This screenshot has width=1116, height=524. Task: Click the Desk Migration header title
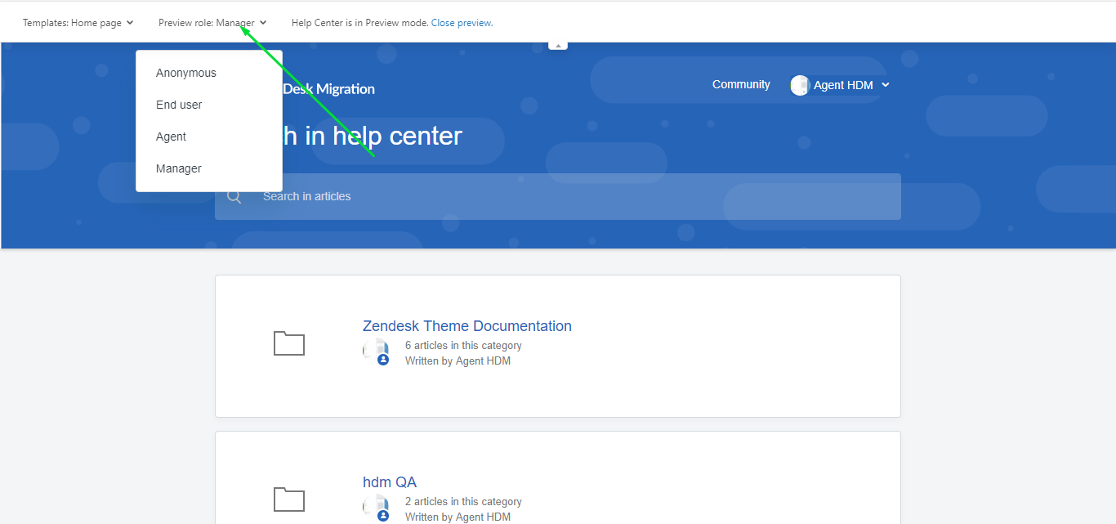(x=328, y=89)
